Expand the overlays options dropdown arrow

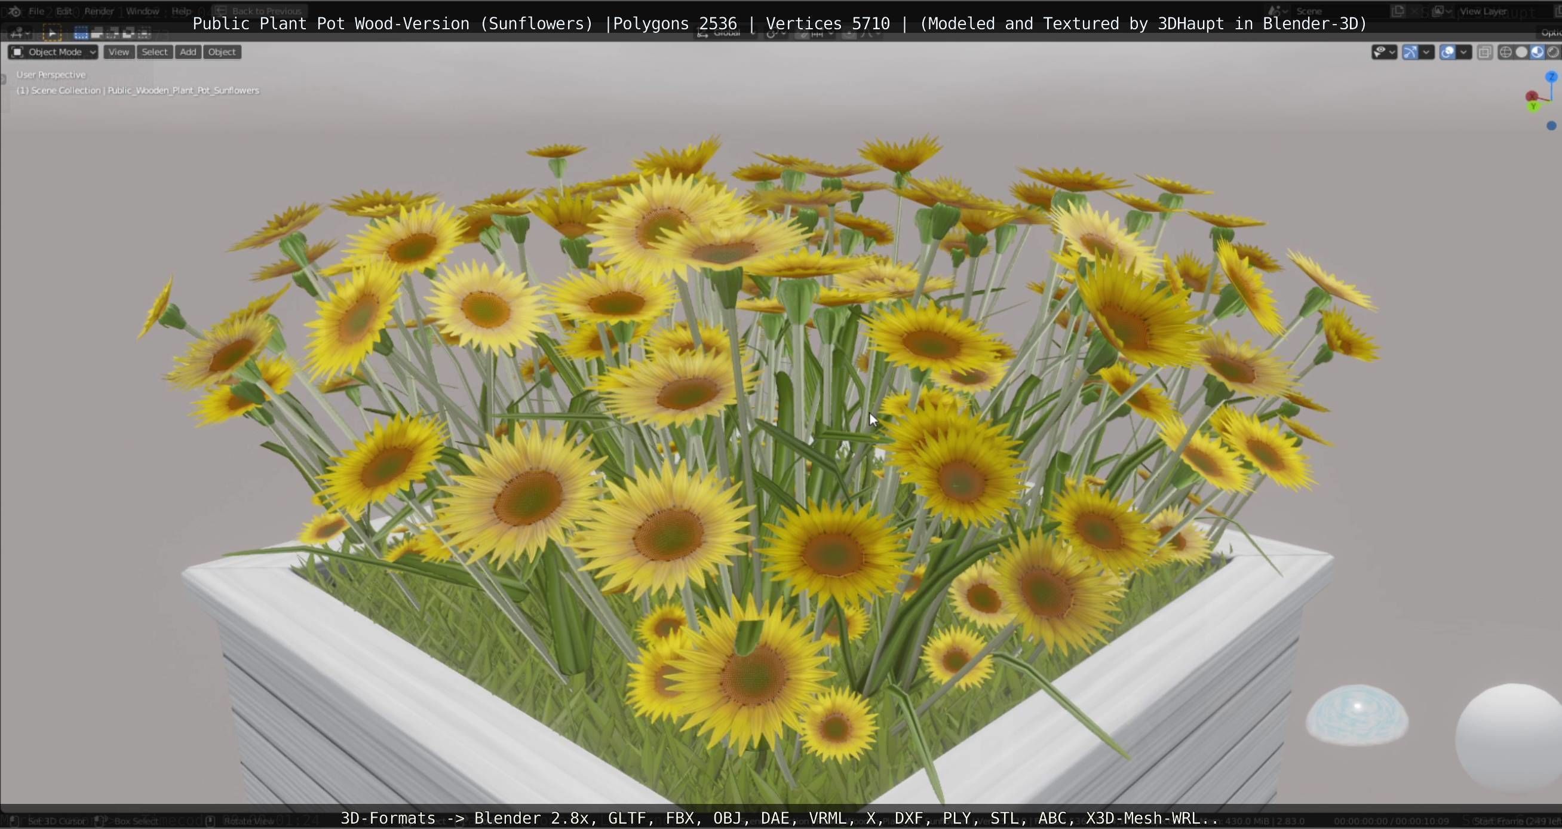point(1464,52)
